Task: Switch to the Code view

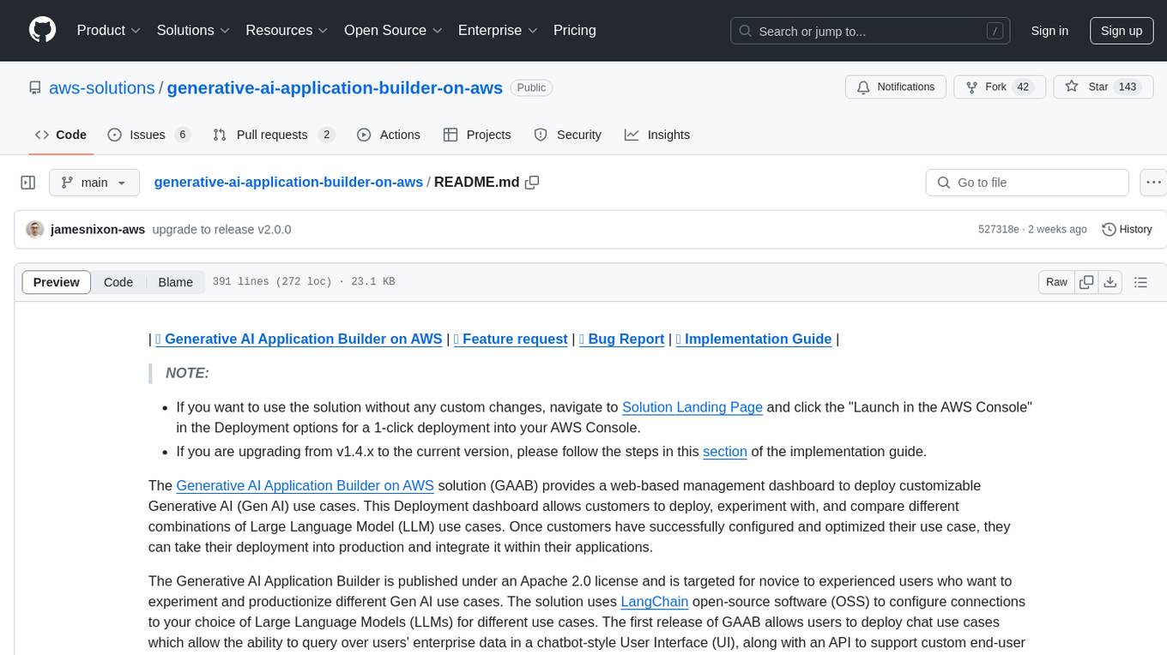Action: [118, 282]
